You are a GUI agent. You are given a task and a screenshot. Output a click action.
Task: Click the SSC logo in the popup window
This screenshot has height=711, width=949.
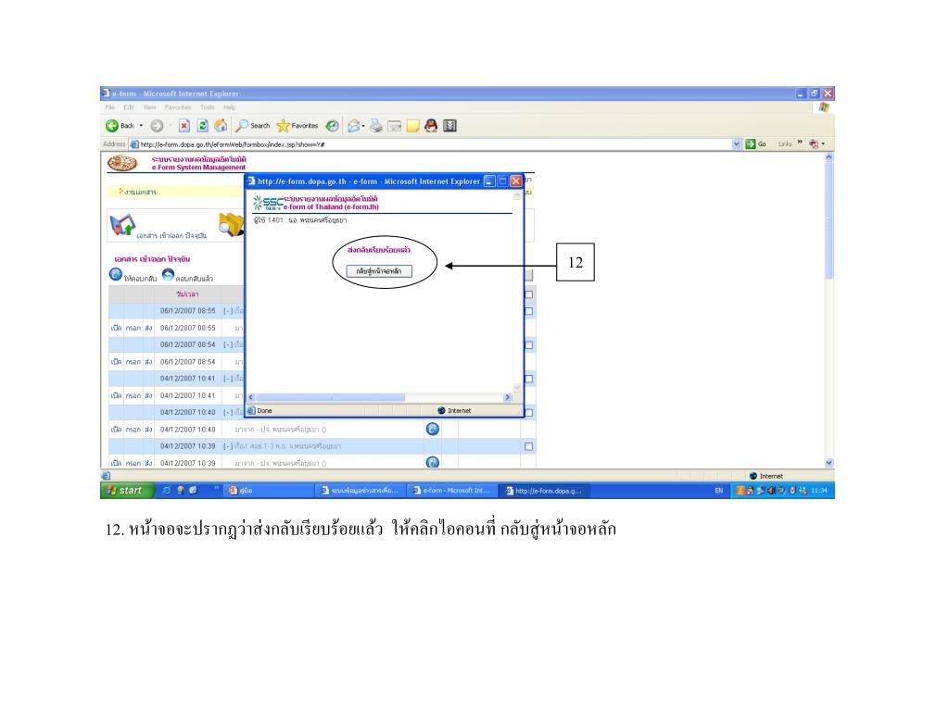click(268, 203)
